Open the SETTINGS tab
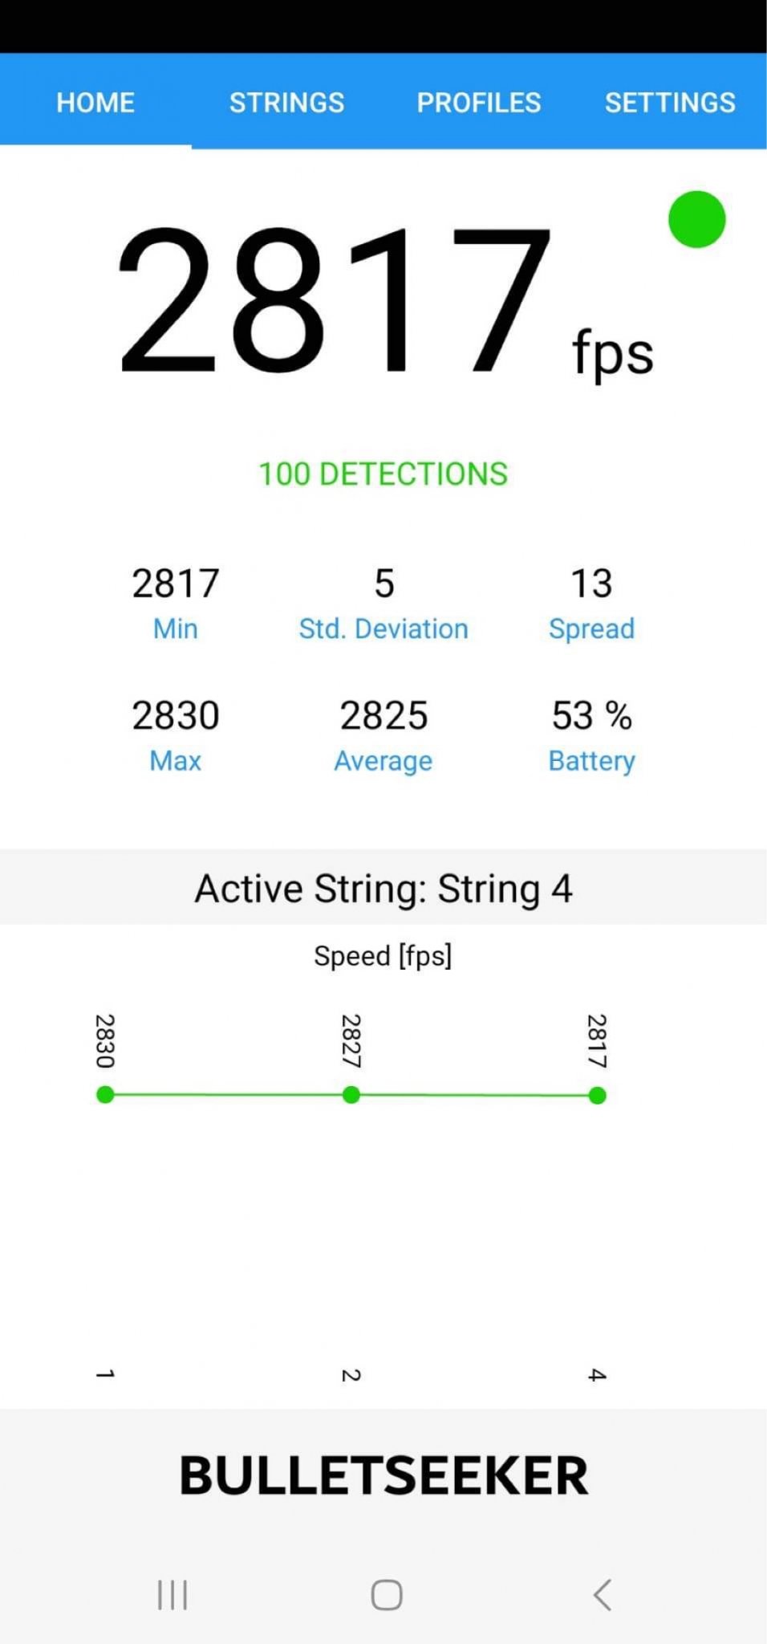Viewport: 767px width, 1644px height. (670, 102)
